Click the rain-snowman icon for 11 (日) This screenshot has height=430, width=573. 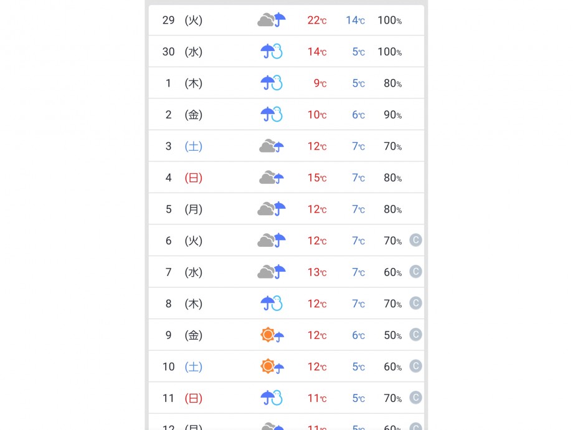(272, 398)
